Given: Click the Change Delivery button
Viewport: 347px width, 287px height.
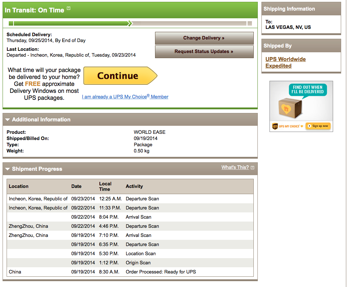Looking at the screenshot, I should pyautogui.click(x=204, y=38).
